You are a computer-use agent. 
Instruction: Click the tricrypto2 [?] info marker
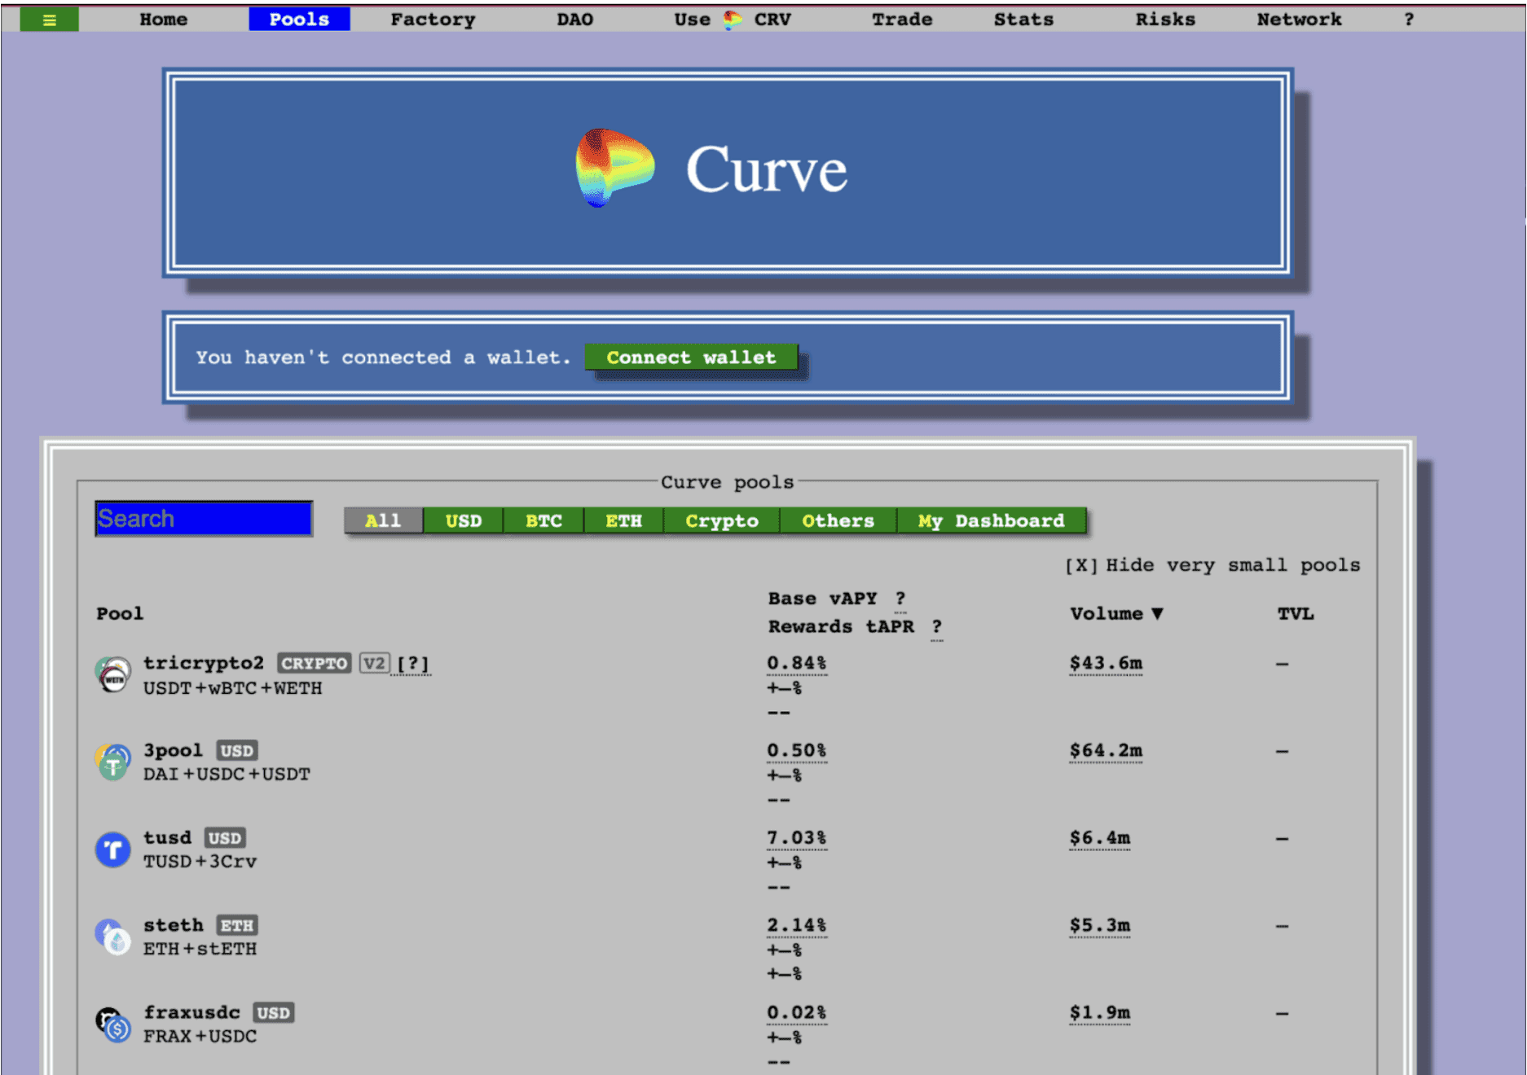coord(413,664)
